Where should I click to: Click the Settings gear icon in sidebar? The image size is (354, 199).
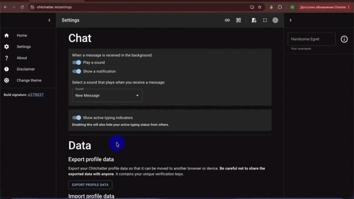point(7,46)
